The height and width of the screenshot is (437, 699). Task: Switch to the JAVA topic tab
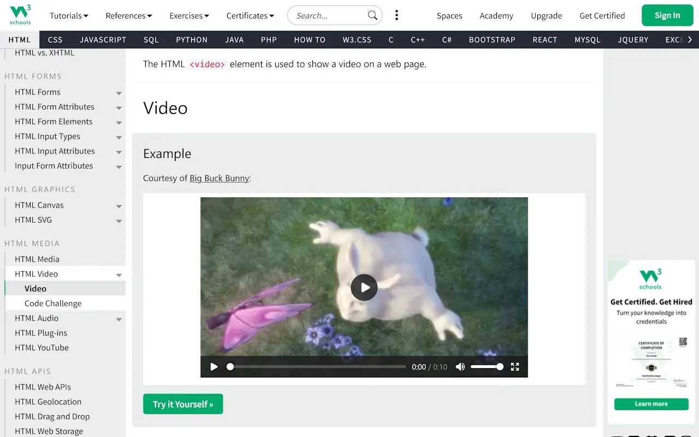[234, 39]
